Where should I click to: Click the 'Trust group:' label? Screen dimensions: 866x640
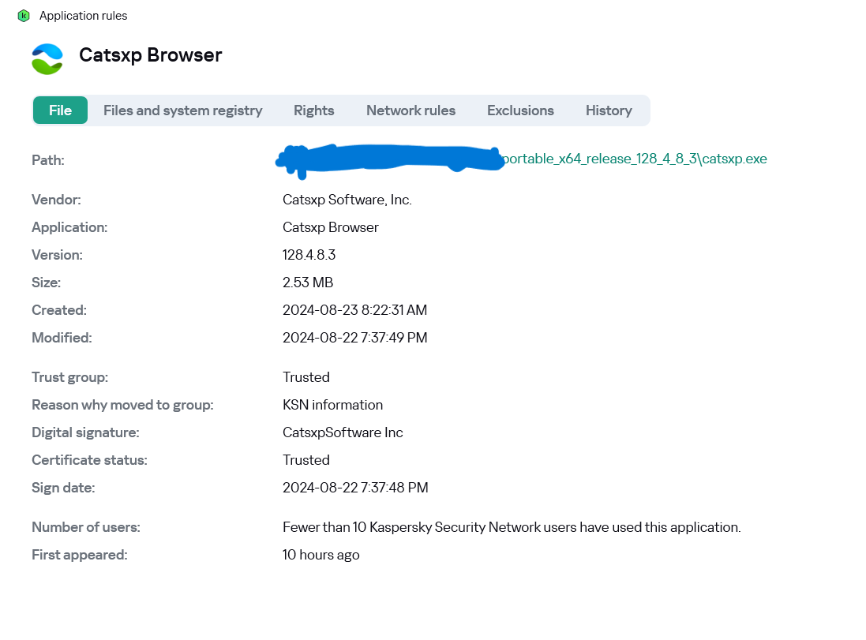70,377
